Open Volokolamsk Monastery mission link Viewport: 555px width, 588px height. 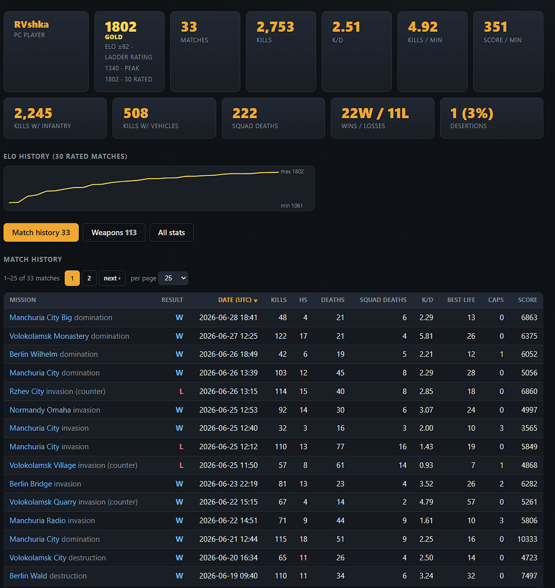coord(49,336)
